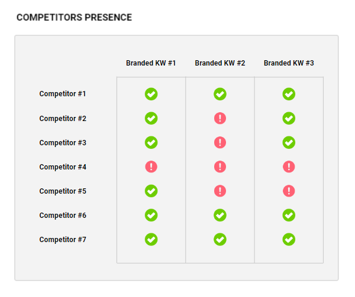
Task: Click Competitor #2 green check under Branded KW #3
Action: coord(289,118)
